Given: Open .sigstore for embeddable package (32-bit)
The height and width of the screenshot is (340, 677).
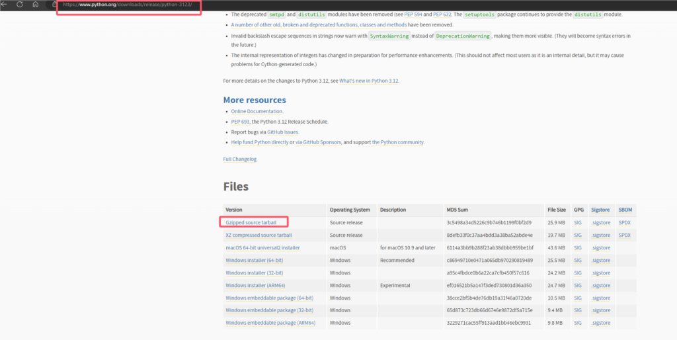Looking at the screenshot, I should 600,310.
